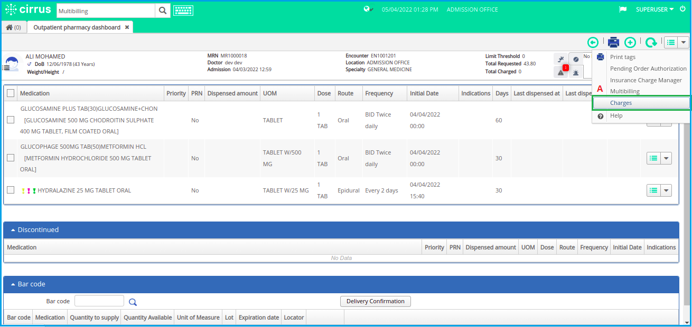The image size is (692, 327).
Task: Click the green add (+) toolbar icon
Action: [x=630, y=42]
